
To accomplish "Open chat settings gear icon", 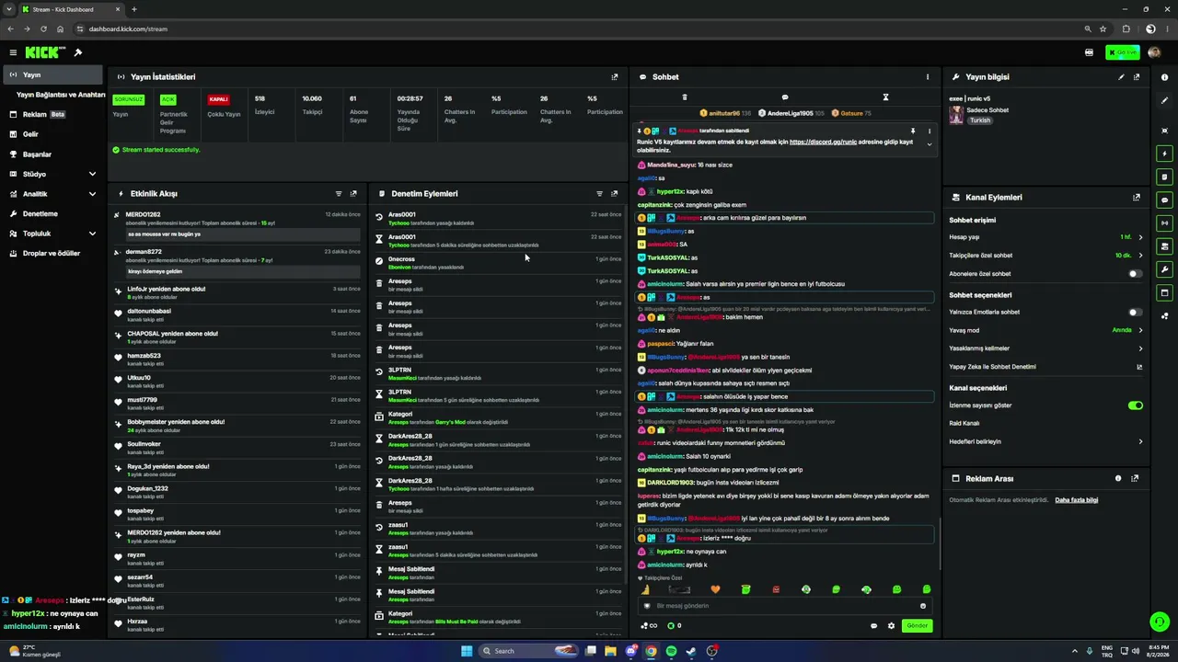I will pos(891,626).
